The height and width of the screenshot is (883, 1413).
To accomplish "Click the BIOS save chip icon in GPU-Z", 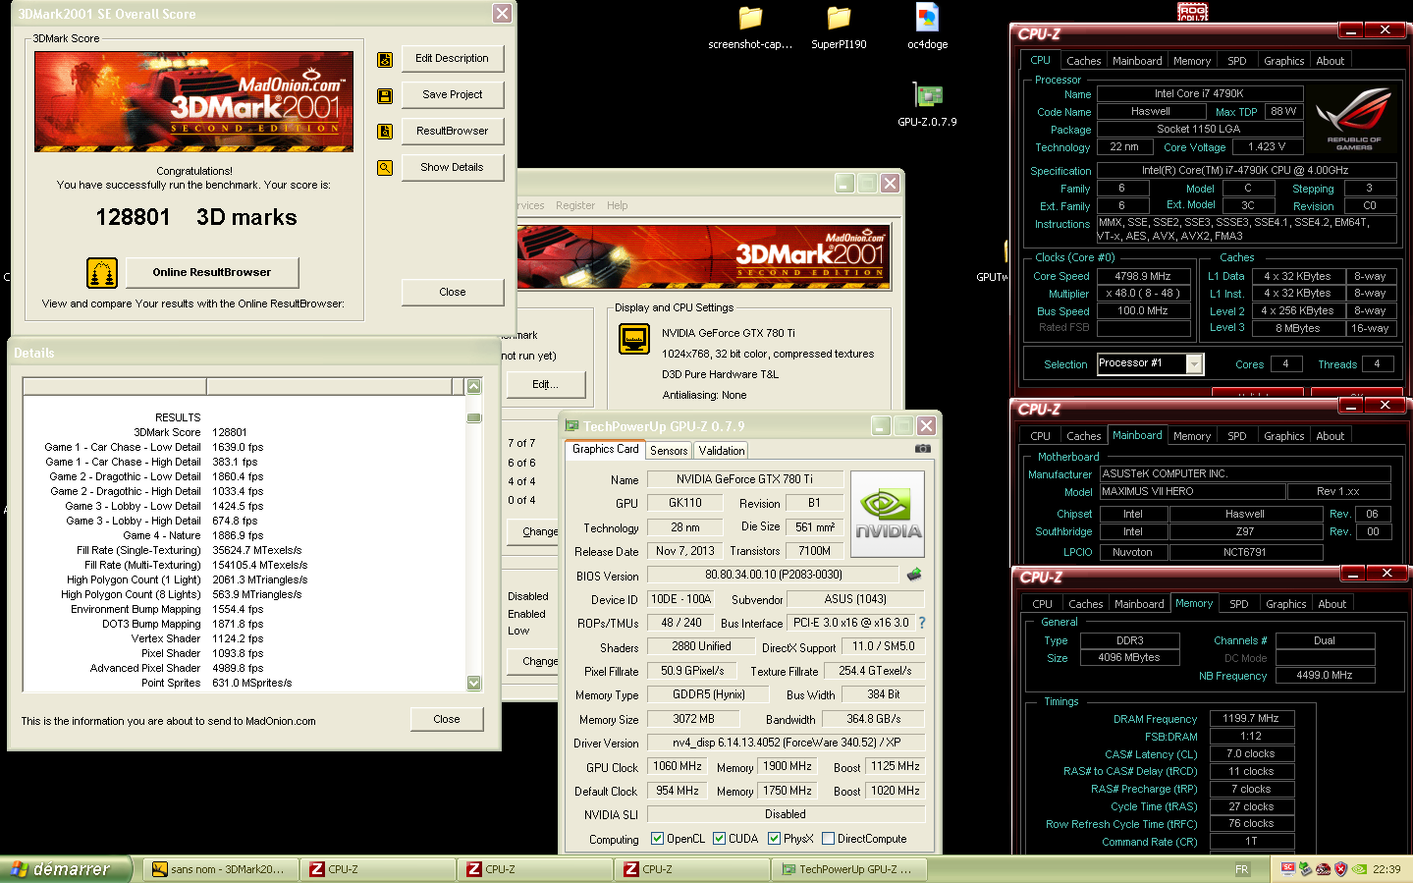I will pos(913,575).
